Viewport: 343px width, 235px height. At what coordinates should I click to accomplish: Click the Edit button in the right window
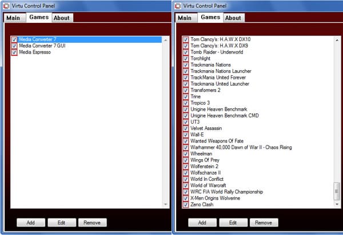click(233, 222)
